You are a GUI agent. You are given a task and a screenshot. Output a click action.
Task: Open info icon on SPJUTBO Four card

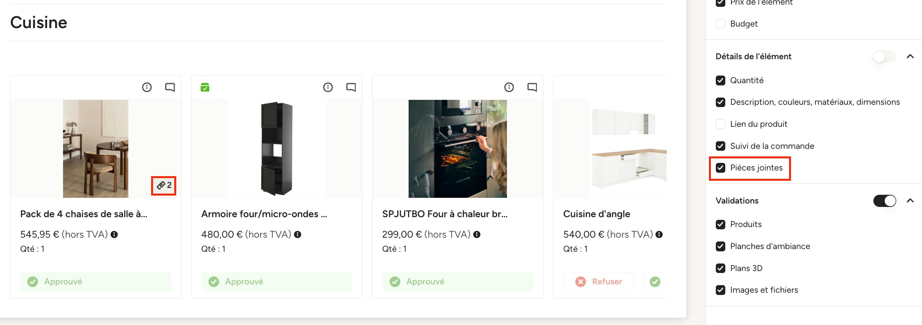[509, 87]
